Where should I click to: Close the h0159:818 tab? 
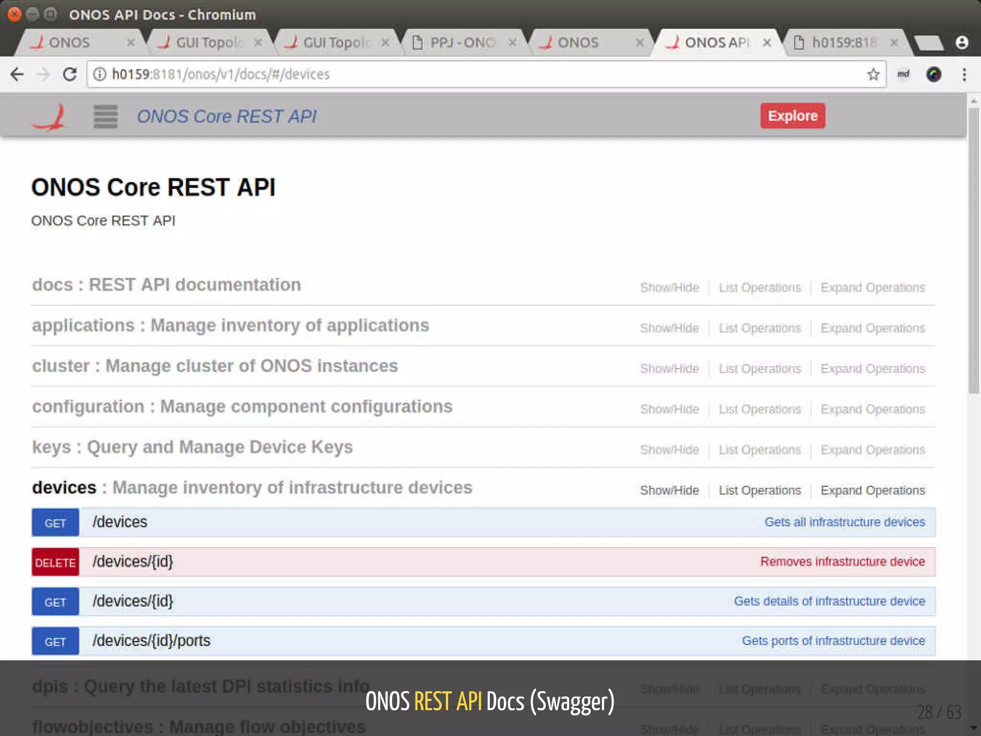894,43
